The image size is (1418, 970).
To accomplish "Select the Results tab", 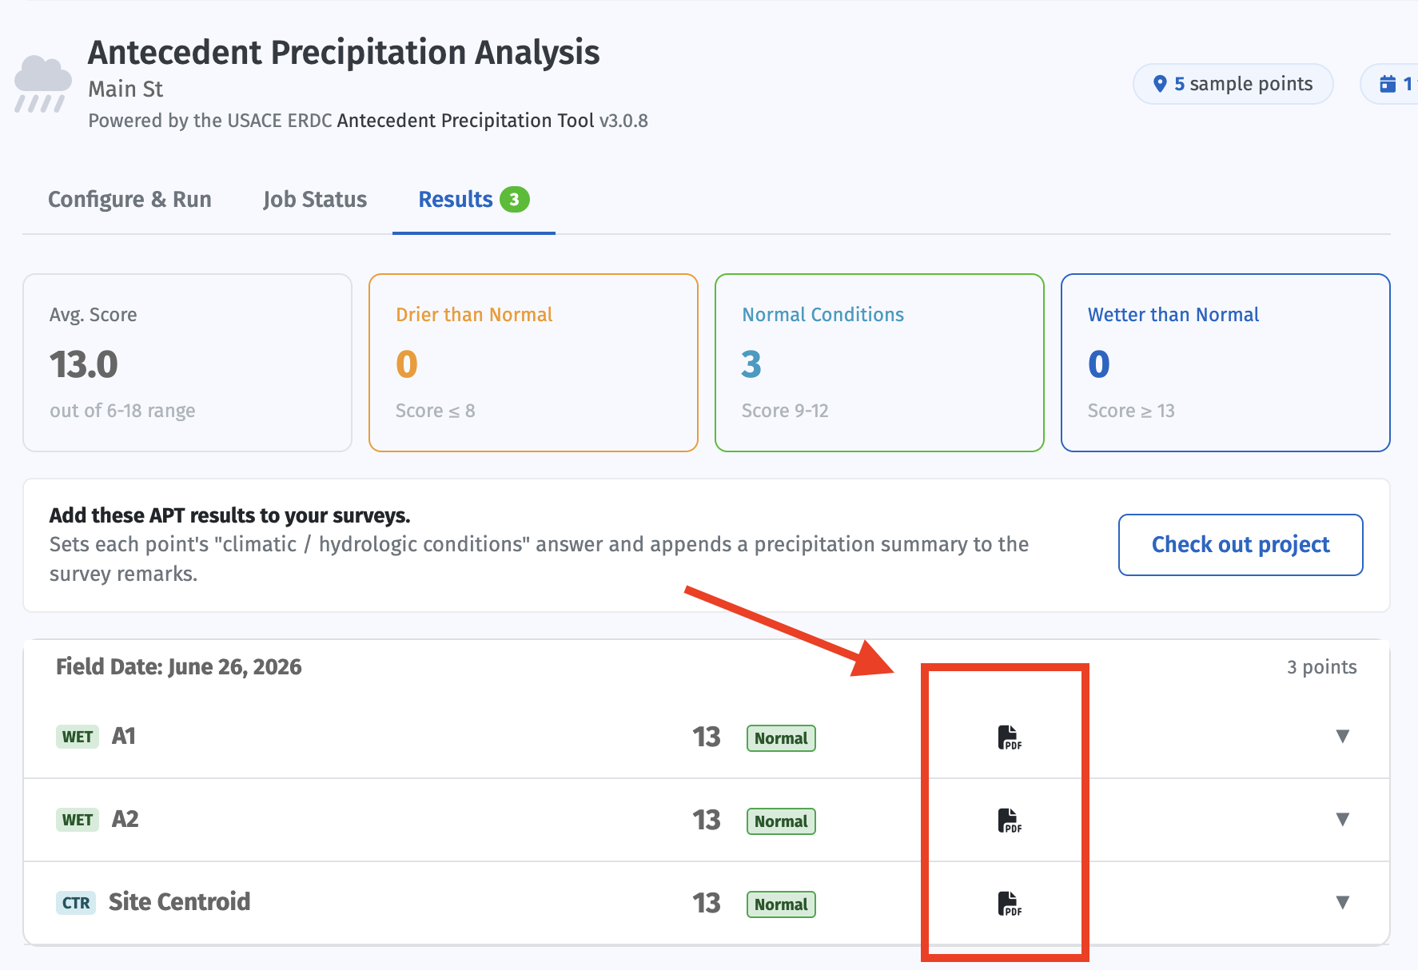I will [x=474, y=200].
